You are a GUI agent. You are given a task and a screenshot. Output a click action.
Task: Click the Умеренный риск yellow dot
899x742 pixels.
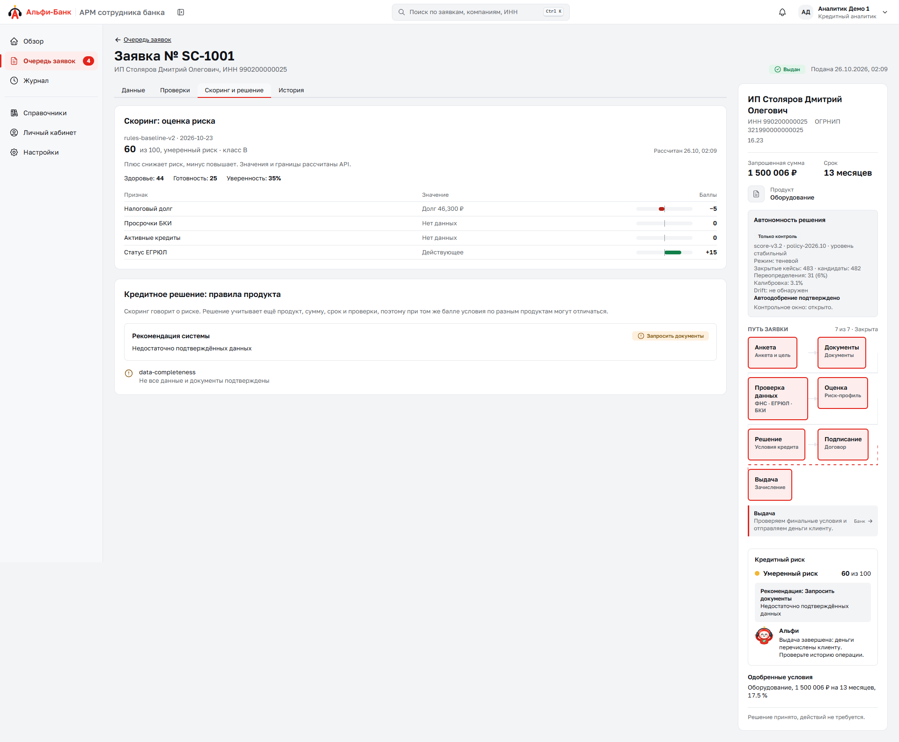(x=757, y=573)
